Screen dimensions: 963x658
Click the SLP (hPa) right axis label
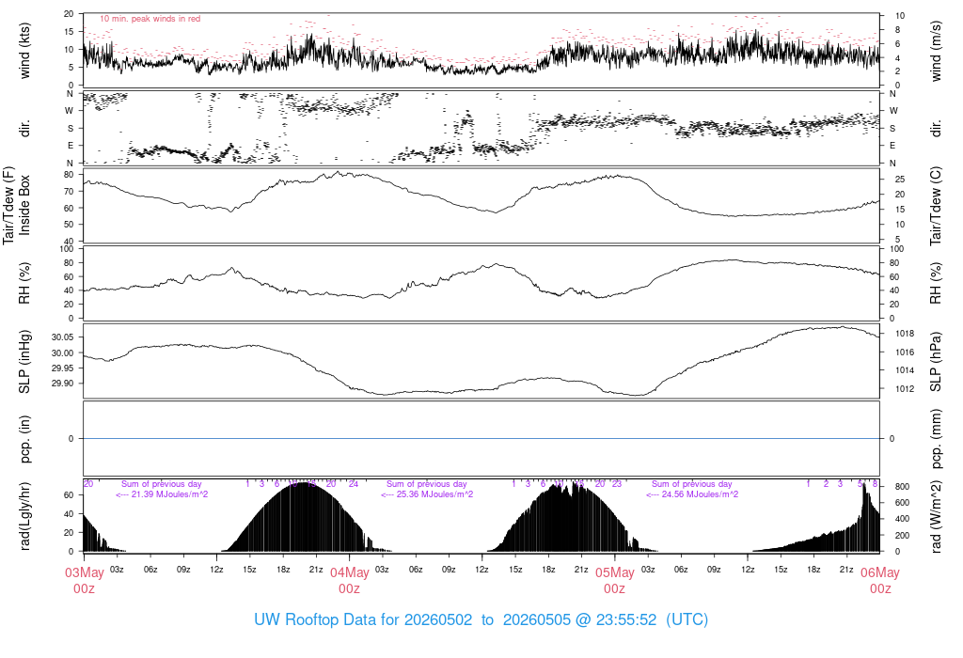[936, 362]
